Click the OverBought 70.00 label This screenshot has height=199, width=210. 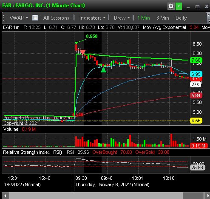tap(112, 152)
